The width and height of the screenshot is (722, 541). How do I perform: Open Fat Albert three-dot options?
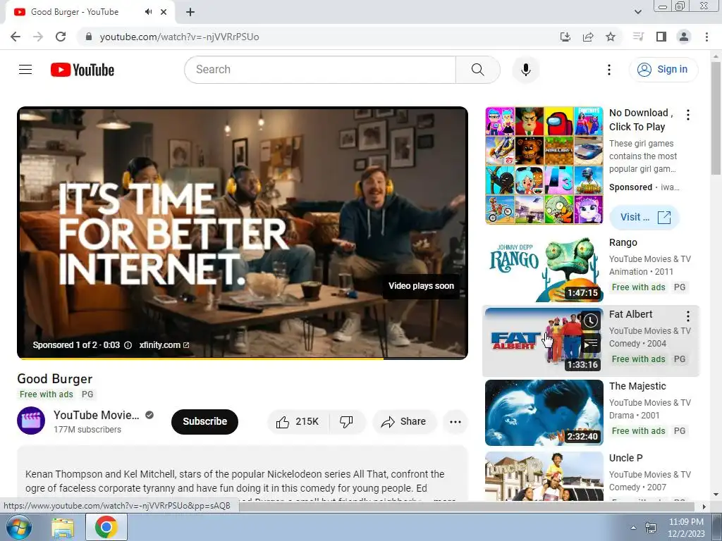click(x=688, y=316)
